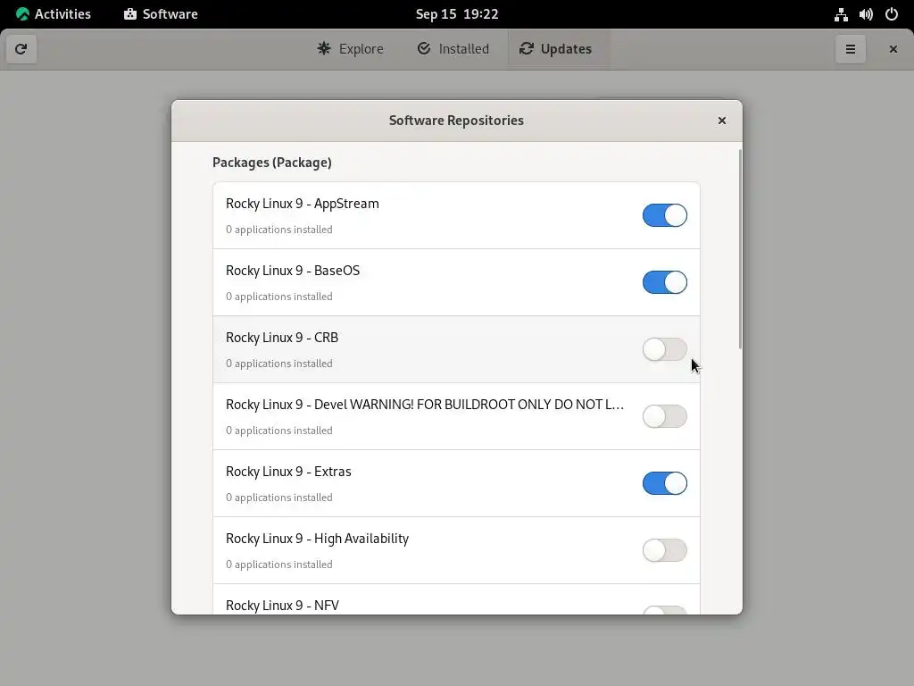
Task: Click the Rocky Linux 9 - AppStream label
Action: [x=303, y=204]
